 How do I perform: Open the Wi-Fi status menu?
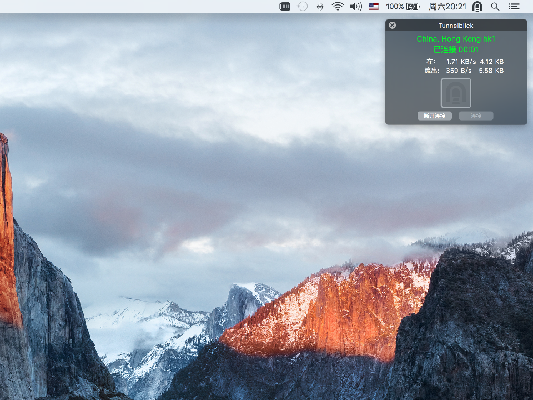coord(338,7)
